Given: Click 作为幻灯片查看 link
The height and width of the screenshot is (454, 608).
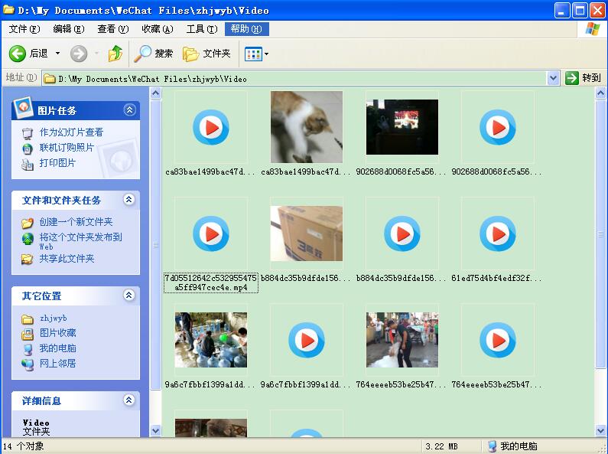Looking at the screenshot, I should pyautogui.click(x=71, y=132).
